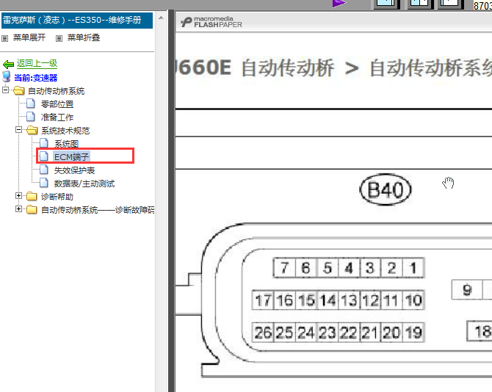This screenshot has height=392, width=492.
Task: Open the 系统图 page
Action: (x=66, y=144)
